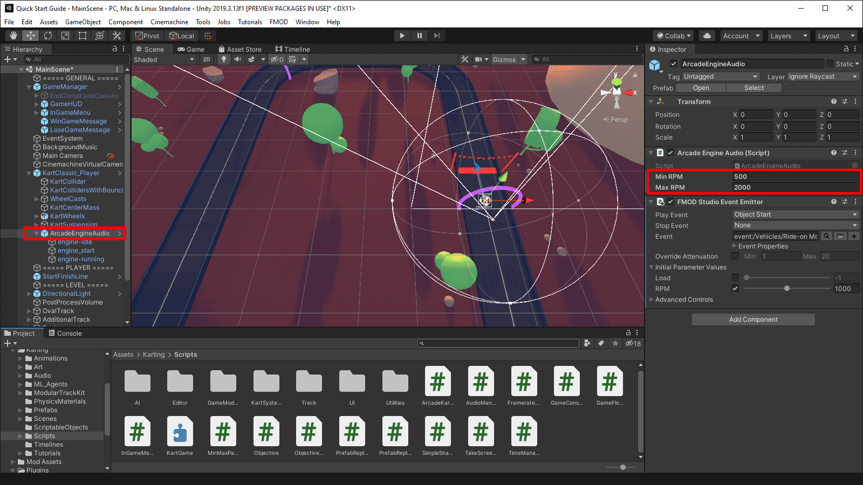Screen dimensions: 863x485
Task: Click the Min RPM value field
Action: coord(796,176)
